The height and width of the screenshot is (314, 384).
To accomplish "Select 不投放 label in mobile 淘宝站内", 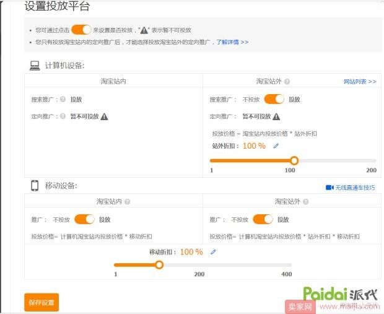I will click(61, 219).
